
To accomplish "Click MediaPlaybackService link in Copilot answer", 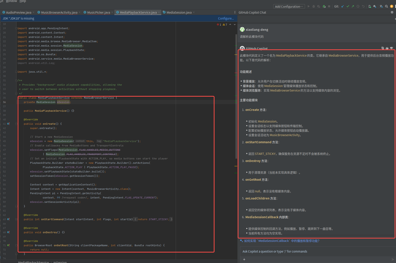I will pyautogui.click(x=291, y=56).
